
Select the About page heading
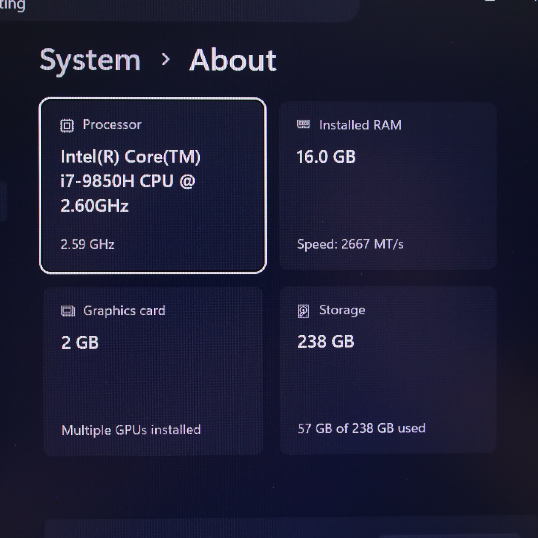[233, 60]
